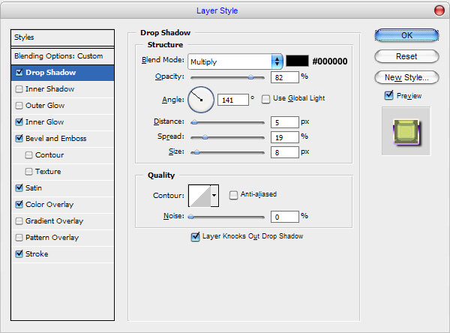Open Satin settings row
This screenshot has width=450, height=333.
click(62, 188)
